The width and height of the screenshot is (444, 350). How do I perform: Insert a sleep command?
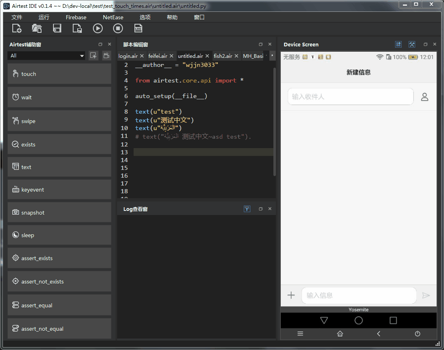(59, 235)
